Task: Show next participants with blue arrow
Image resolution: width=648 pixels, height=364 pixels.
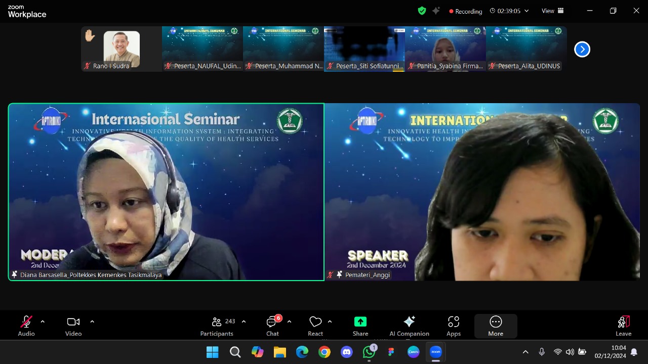Action: [582, 49]
